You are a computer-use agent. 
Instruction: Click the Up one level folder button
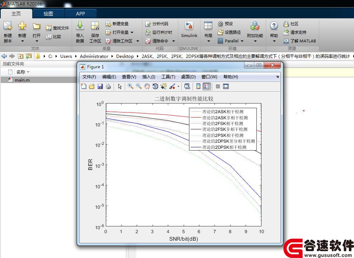[20, 56]
